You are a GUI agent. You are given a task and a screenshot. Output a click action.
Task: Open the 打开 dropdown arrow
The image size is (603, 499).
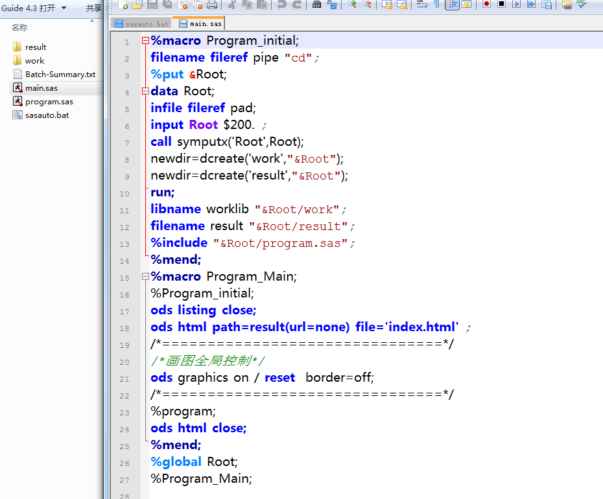click(x=64, y=8)
